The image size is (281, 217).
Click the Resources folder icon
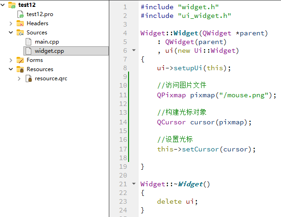click(20, 69)
